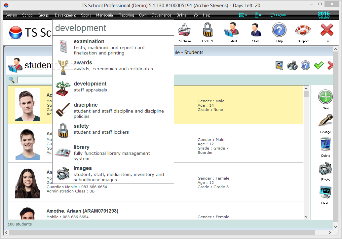Open examination from development menu

(x=113, y=47)
